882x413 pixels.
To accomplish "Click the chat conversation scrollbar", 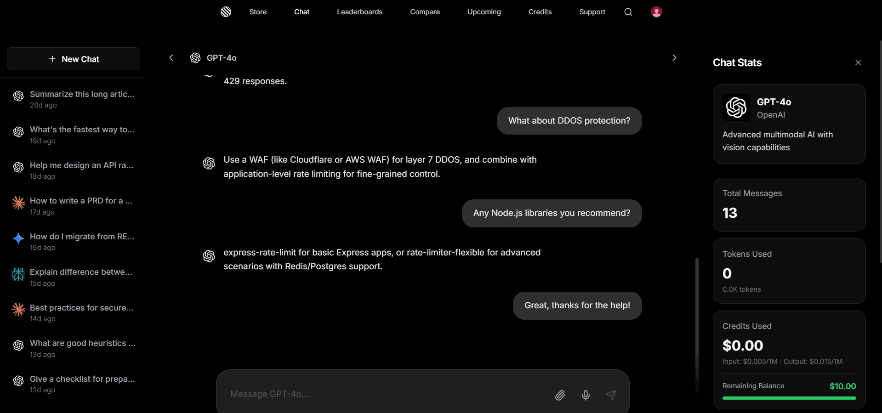I will (697, 326).
